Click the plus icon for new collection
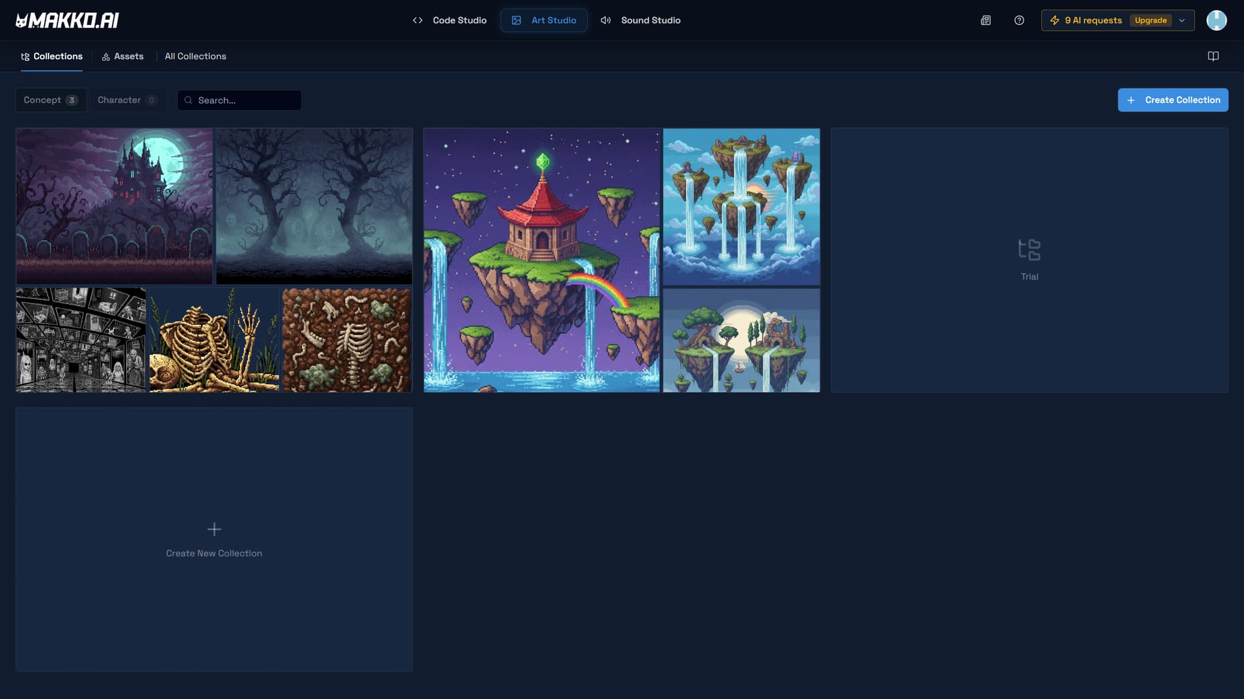Image resolution: width=1244 pixels, height=699 pixels. [x=214, y=529]
